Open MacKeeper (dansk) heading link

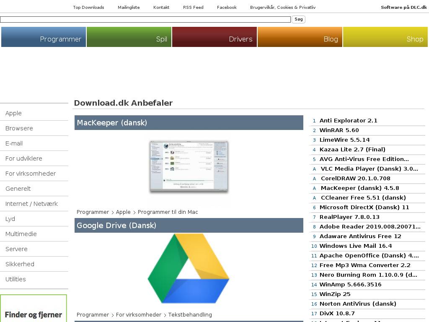[112, 123]
